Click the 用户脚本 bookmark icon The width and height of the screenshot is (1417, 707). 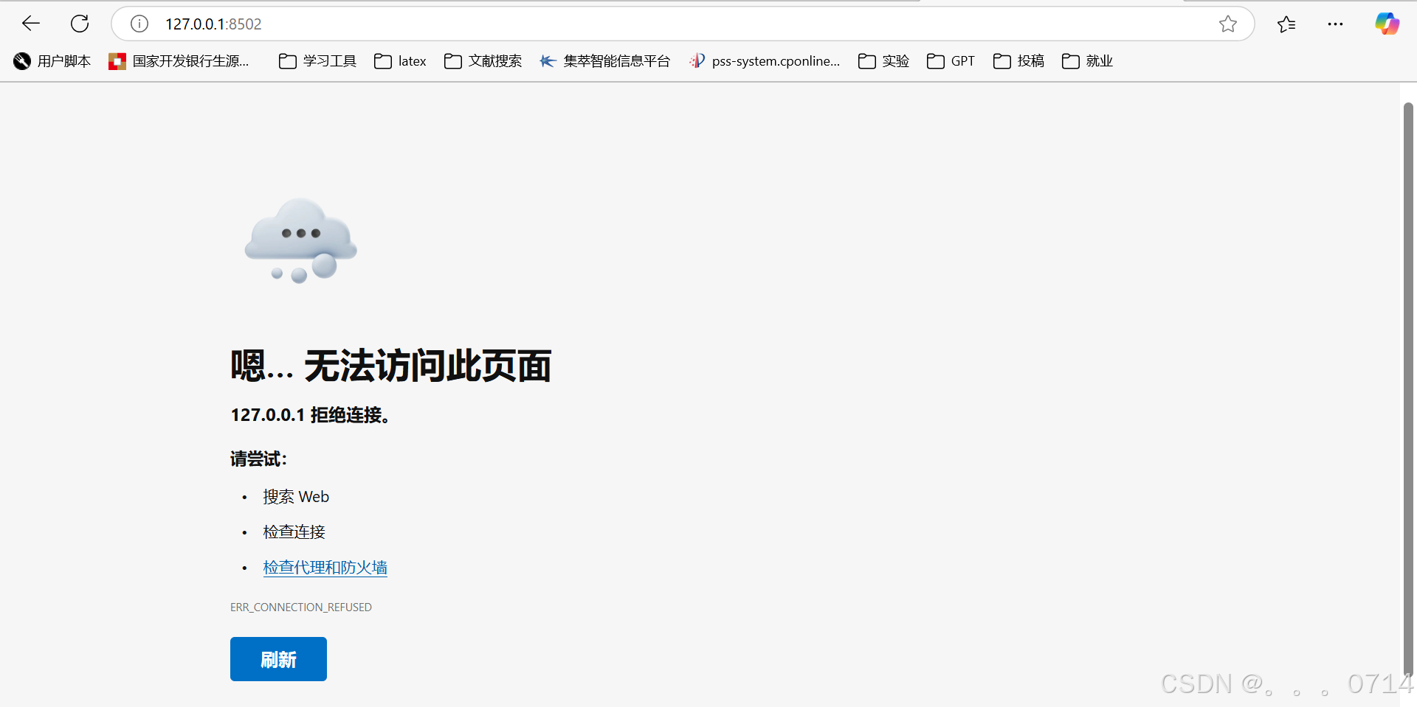point(21,61)
